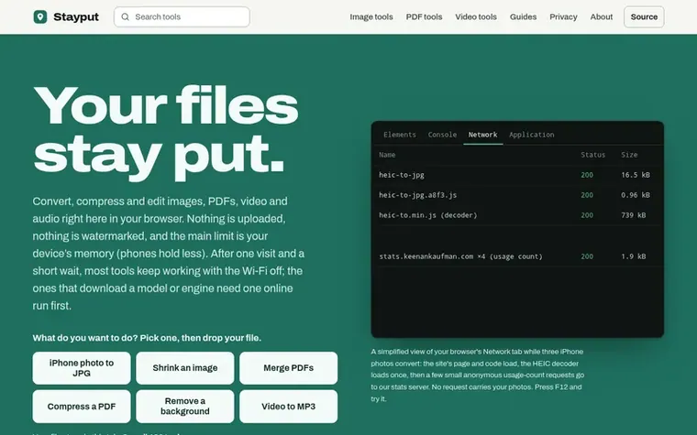Go to the Guides page
This screenshot has height=435, width=697.
point(523,16)
